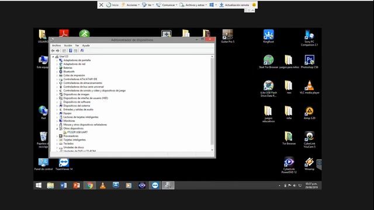Click the blue help toolbar icon

(x=71, y=51)
